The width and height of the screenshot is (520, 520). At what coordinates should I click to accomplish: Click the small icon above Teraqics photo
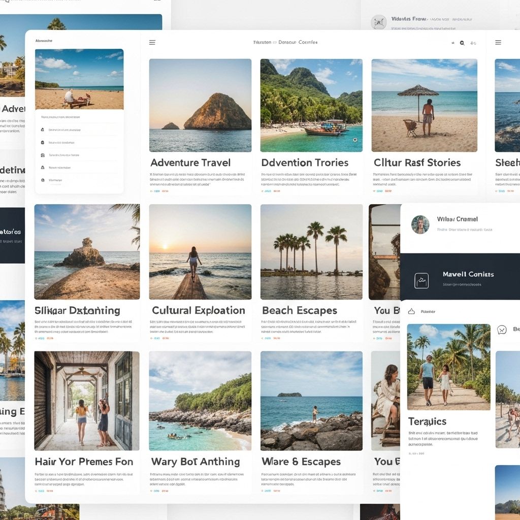tap(412, 311)
